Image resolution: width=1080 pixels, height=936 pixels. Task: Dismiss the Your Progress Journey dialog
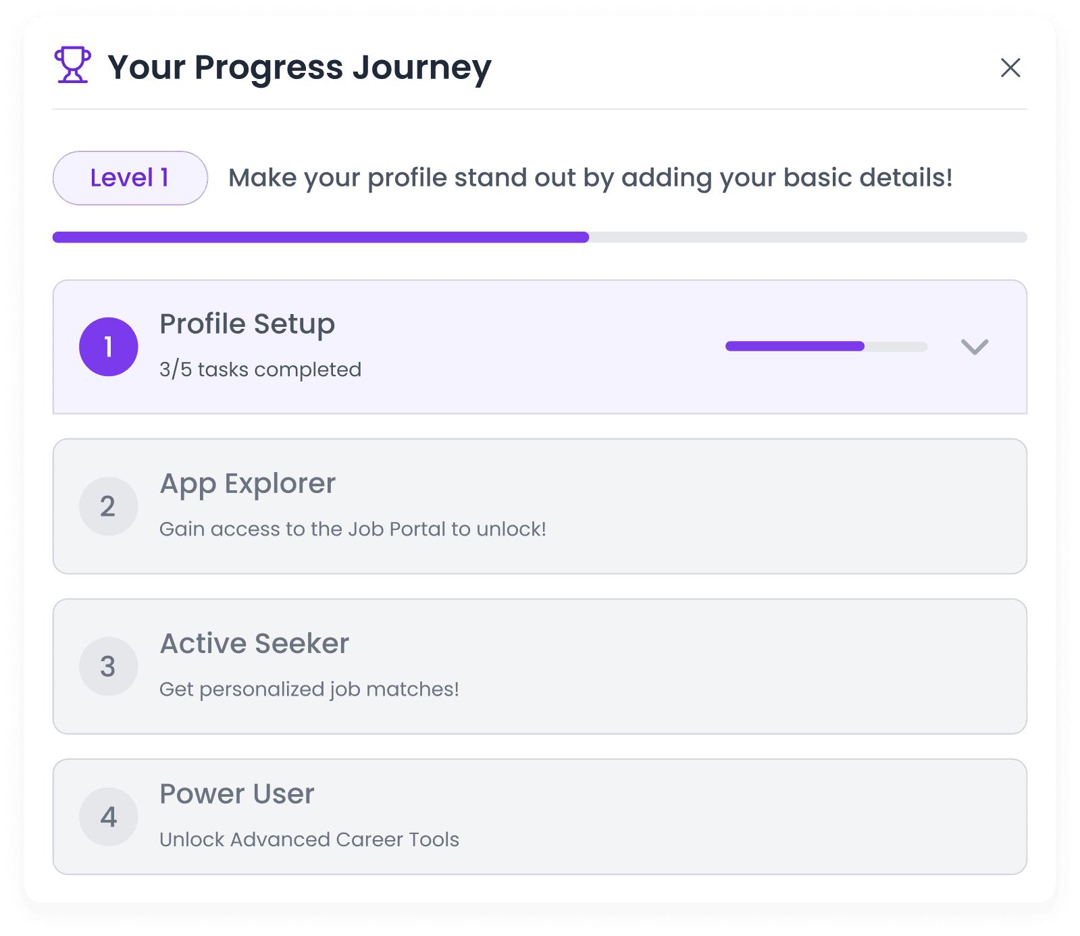pyautogui.click(x=1010, y=68)
